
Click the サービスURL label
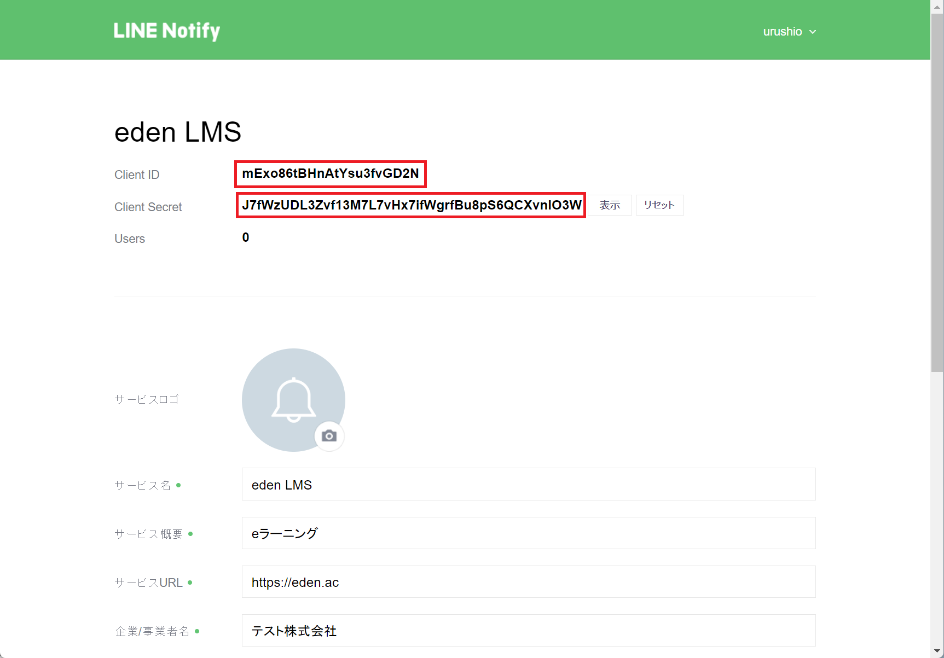(149, 583)
